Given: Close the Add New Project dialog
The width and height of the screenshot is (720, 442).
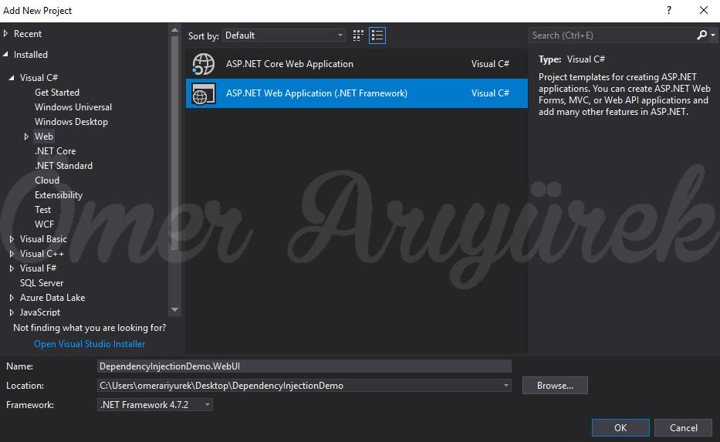Looking at the screenshot, I should pos(704,10).
